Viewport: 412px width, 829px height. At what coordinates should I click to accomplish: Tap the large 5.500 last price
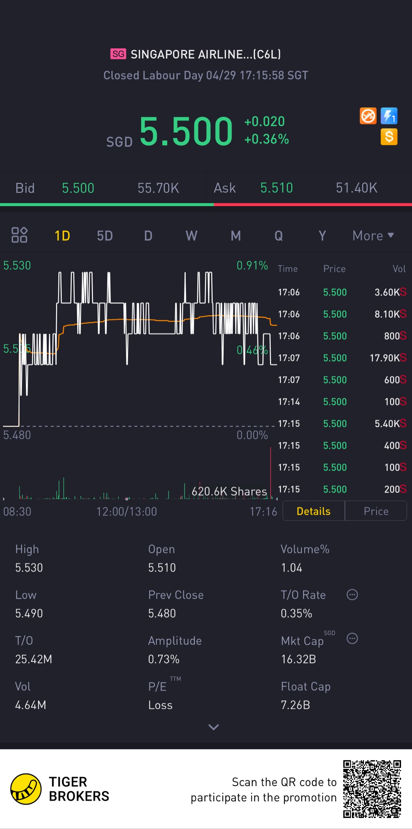[186, 131]
